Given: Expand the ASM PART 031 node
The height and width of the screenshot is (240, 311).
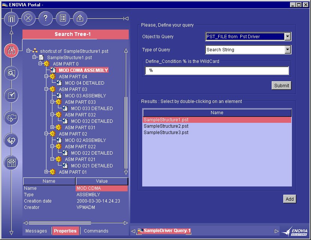Looking at the screenshot, I should pyautogui.click(x=52, y=127).
